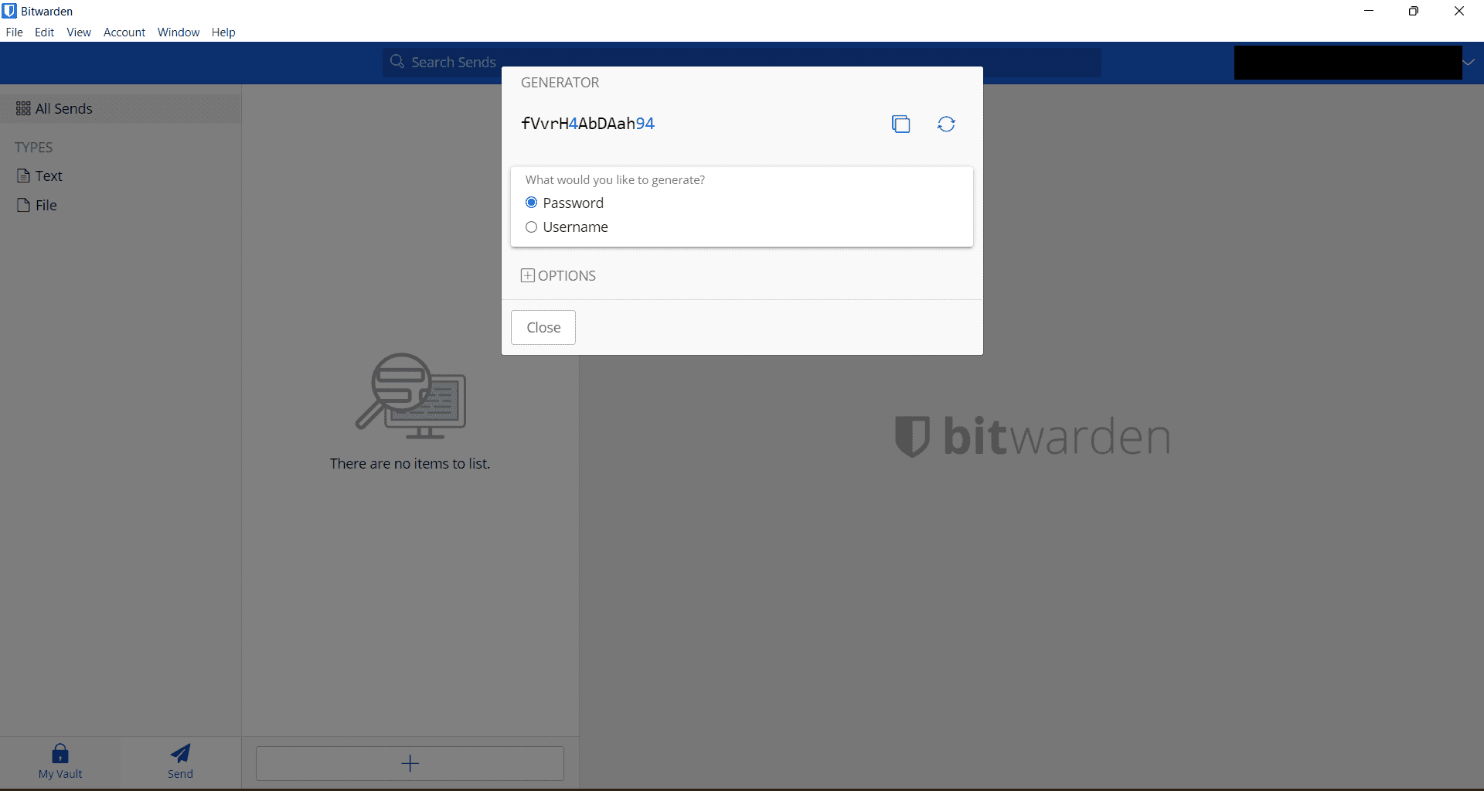The image size is (1484, 791).
Task: Click the GENERATOR dialog title
Action: pos(560,83)
